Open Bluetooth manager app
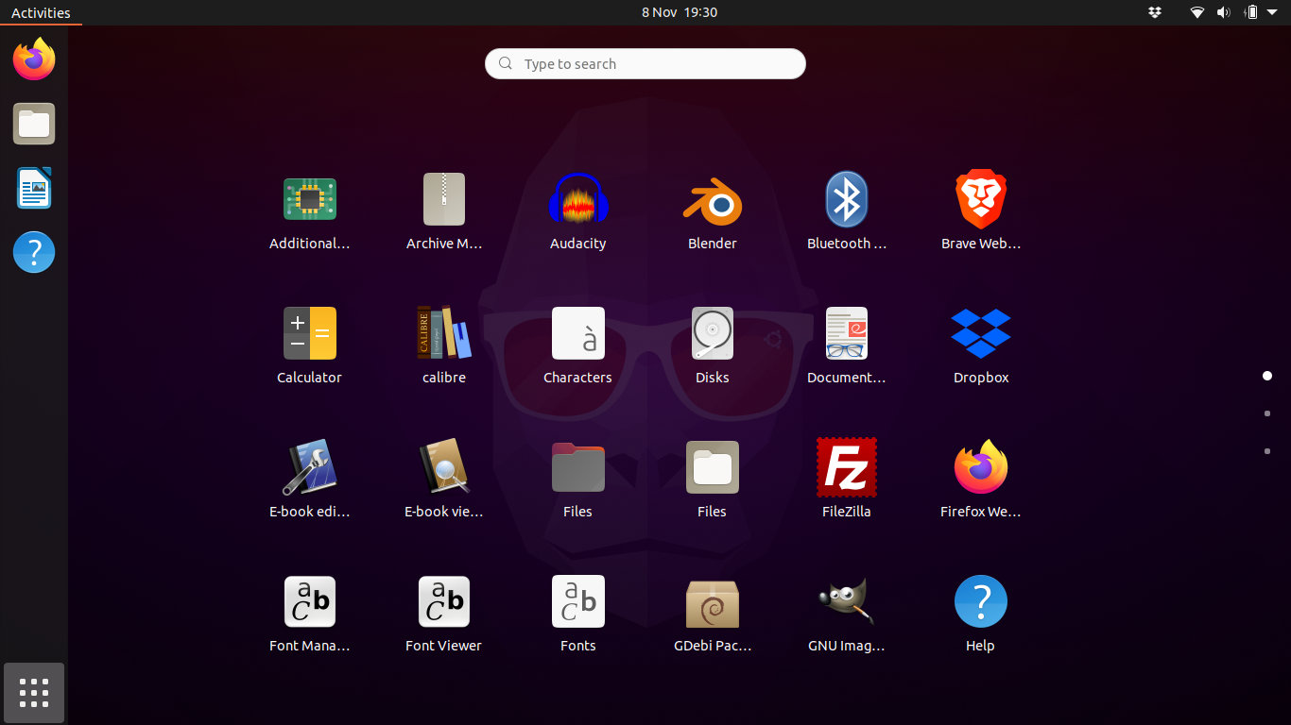The height and width of the screenshot is (725, 1291). (x=847, y=211)
